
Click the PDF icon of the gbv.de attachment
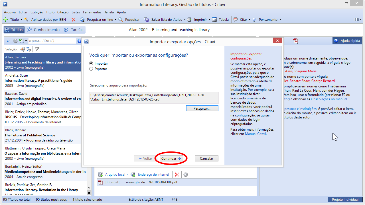100,182
